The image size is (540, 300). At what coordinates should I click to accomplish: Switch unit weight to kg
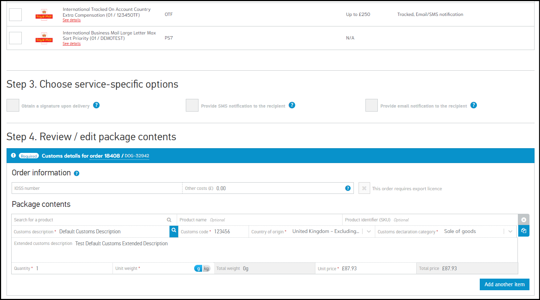[x=206, y=268]
